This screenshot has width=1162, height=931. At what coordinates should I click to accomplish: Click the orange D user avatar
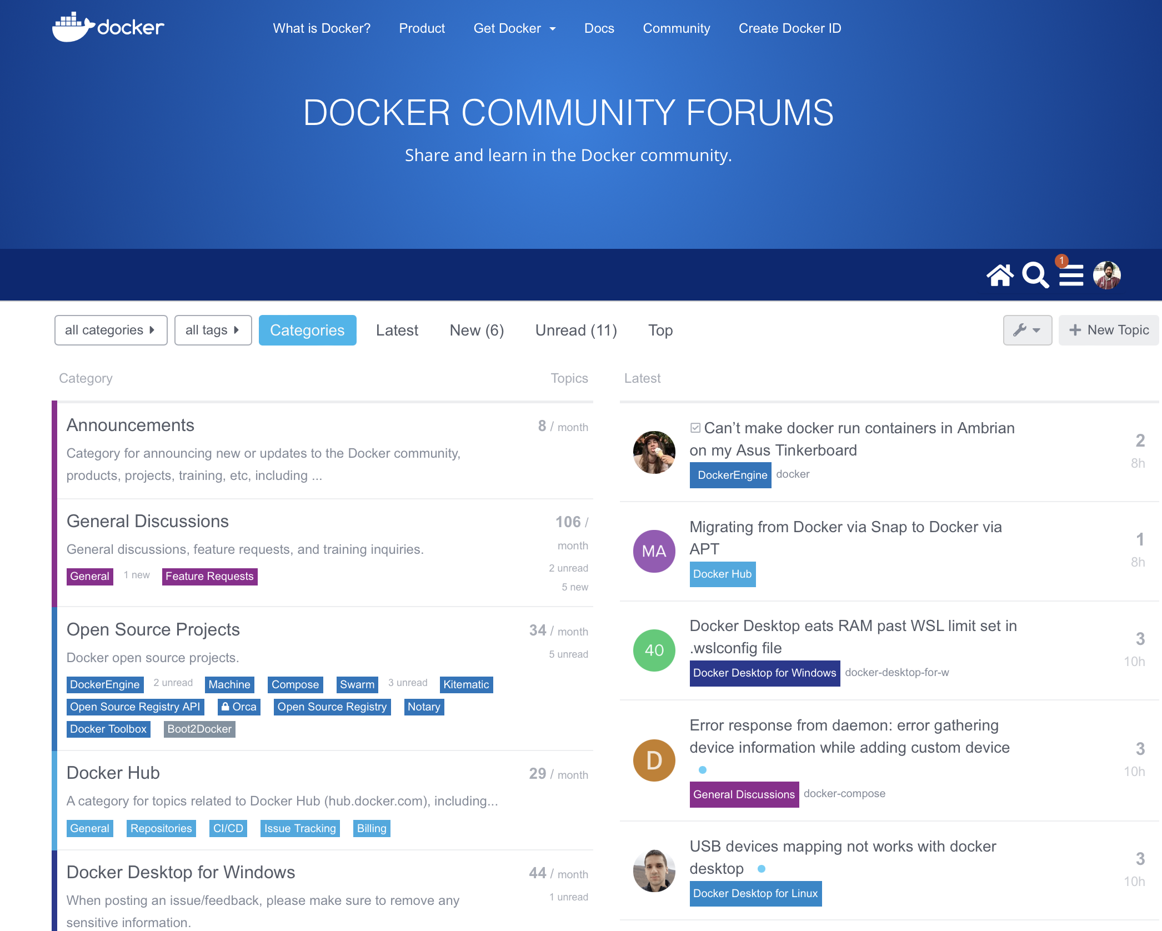(654, 760)
